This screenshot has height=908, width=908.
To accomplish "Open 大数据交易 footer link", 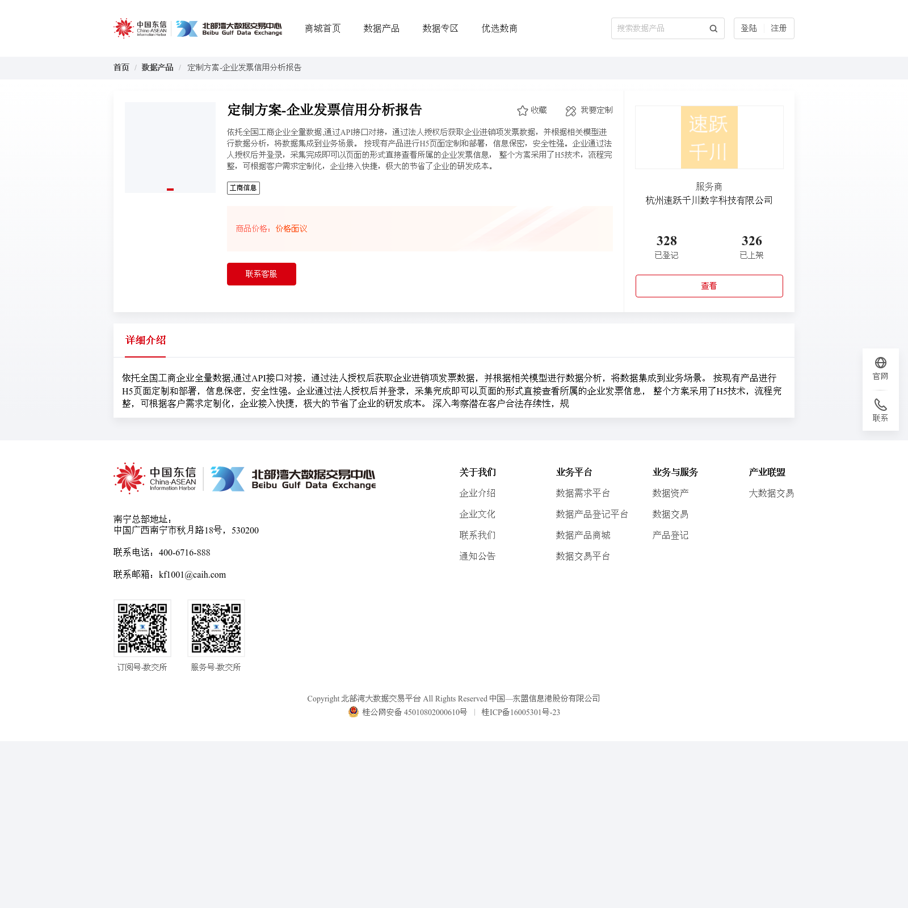I will click(771, 493).
